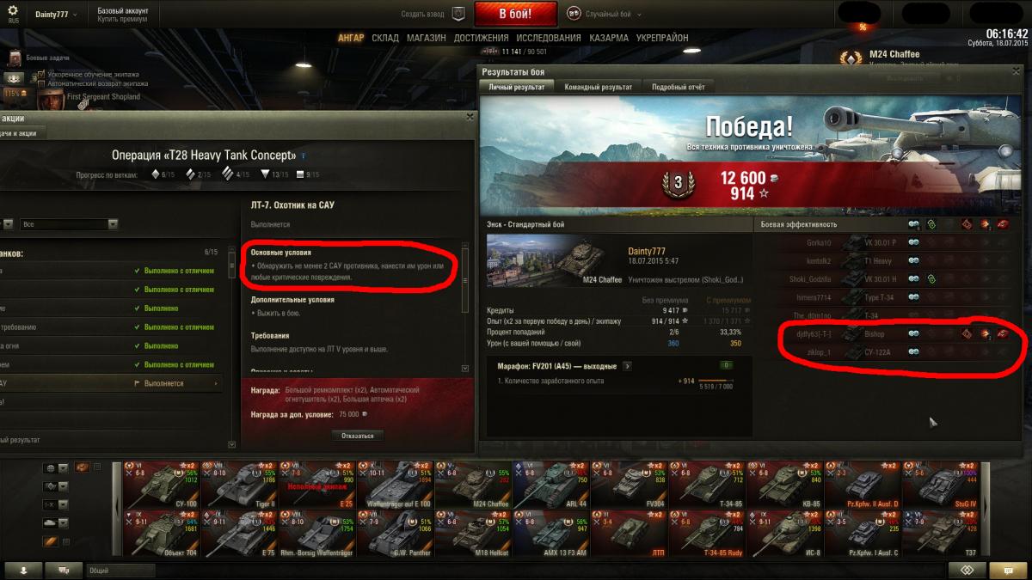Viewport: 1032px width, 580px height.
Task: Open the Dainty777 account dropdown
Action: click(x=56, y=15)
